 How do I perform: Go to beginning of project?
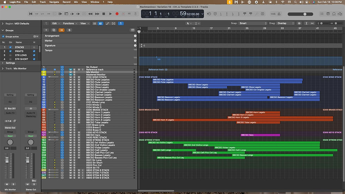click(31, 14)
